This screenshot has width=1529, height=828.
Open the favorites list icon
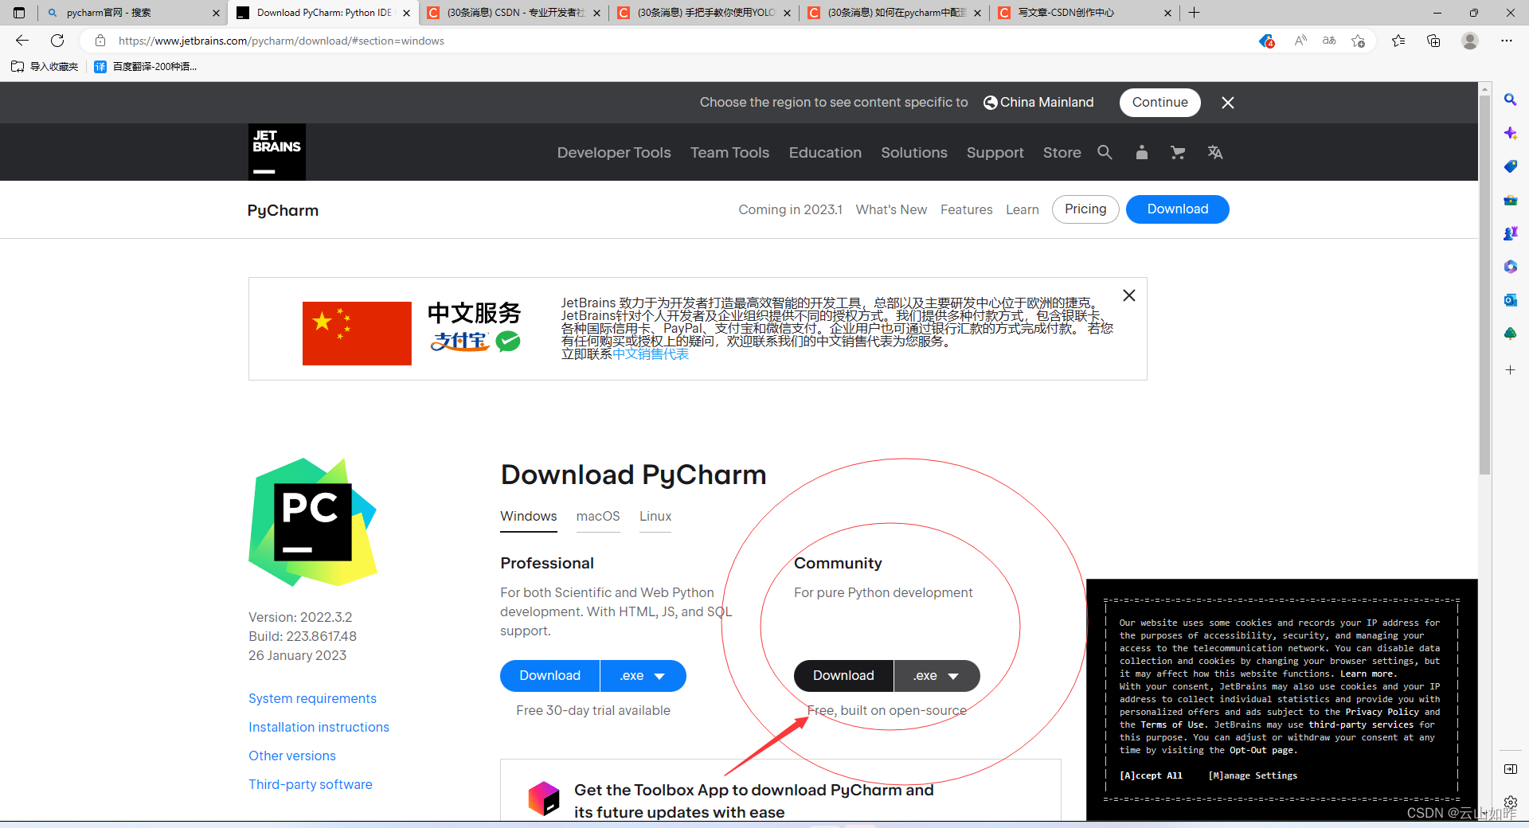[x=1398, y=41]
